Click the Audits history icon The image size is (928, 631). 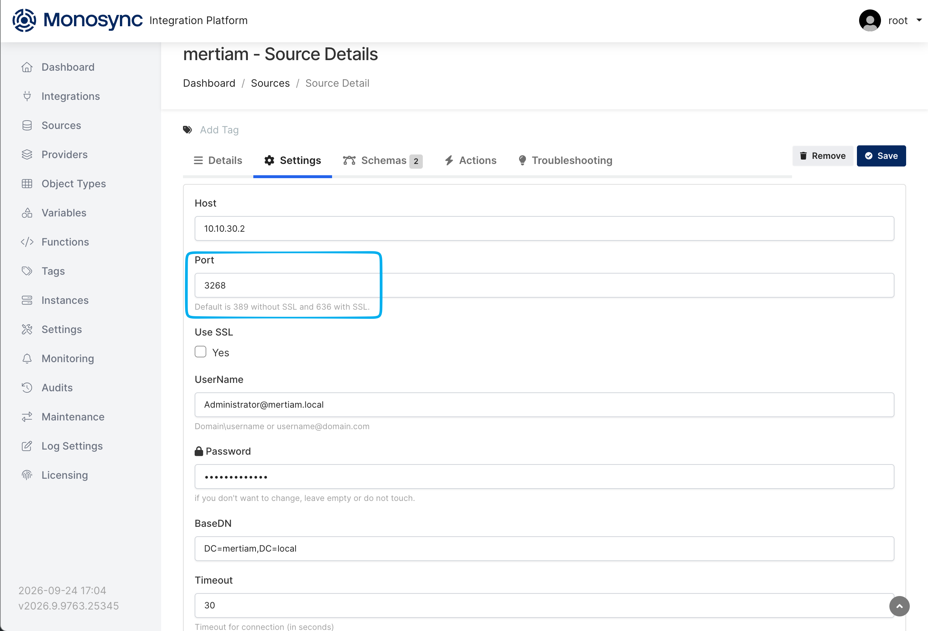[x=27, y=388]
